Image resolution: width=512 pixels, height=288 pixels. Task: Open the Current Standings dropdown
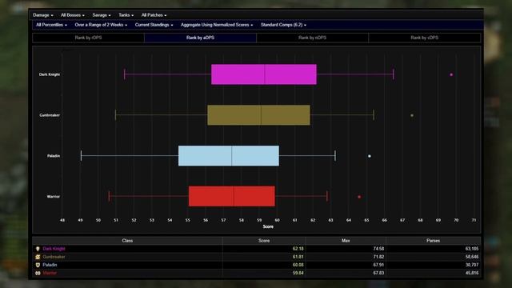pos(154,25)
